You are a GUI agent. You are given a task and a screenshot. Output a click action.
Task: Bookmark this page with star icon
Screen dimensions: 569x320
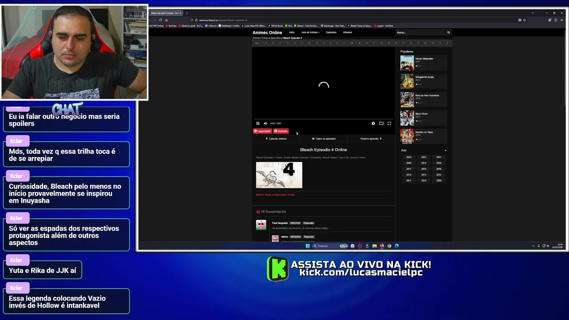[x=525, y=20]
